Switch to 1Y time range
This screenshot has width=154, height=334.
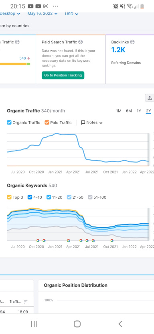click(x=139, y=111)
